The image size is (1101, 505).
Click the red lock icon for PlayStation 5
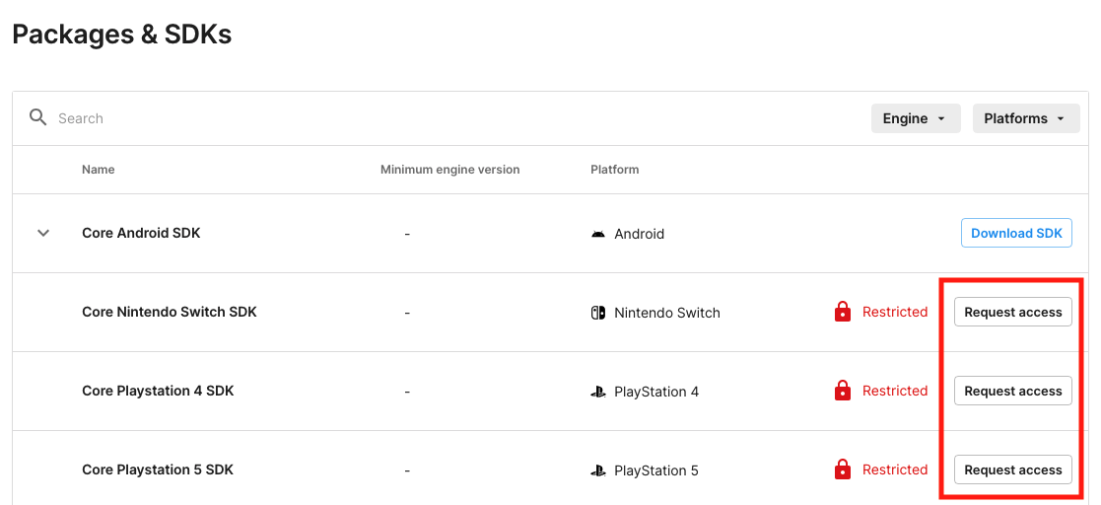(843, 469)
